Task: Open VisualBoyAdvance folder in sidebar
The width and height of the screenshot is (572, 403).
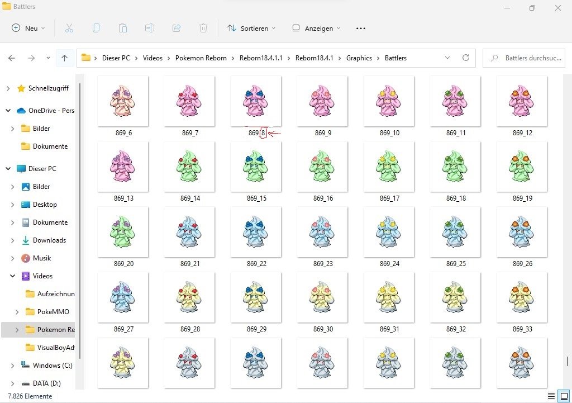Action: pyautogui.click(x=50, y=348)
